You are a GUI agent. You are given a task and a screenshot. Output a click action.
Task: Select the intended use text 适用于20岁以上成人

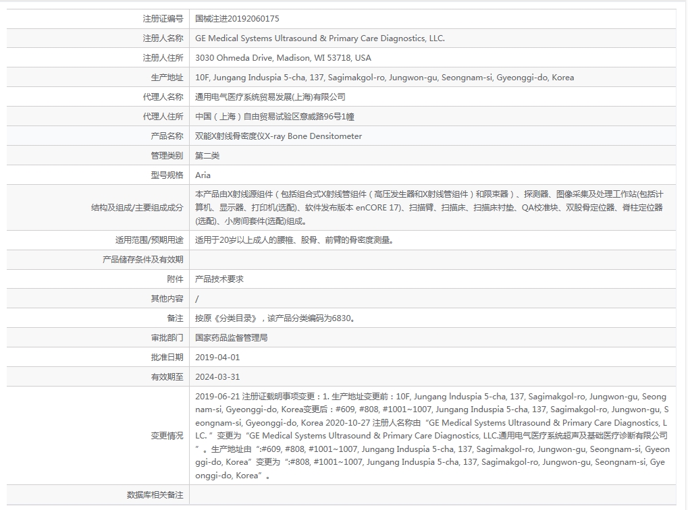click(x=294, y=240)
